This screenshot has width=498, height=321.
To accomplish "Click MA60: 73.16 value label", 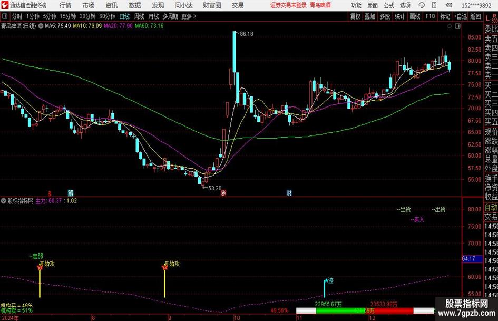I will click(149, 26).
